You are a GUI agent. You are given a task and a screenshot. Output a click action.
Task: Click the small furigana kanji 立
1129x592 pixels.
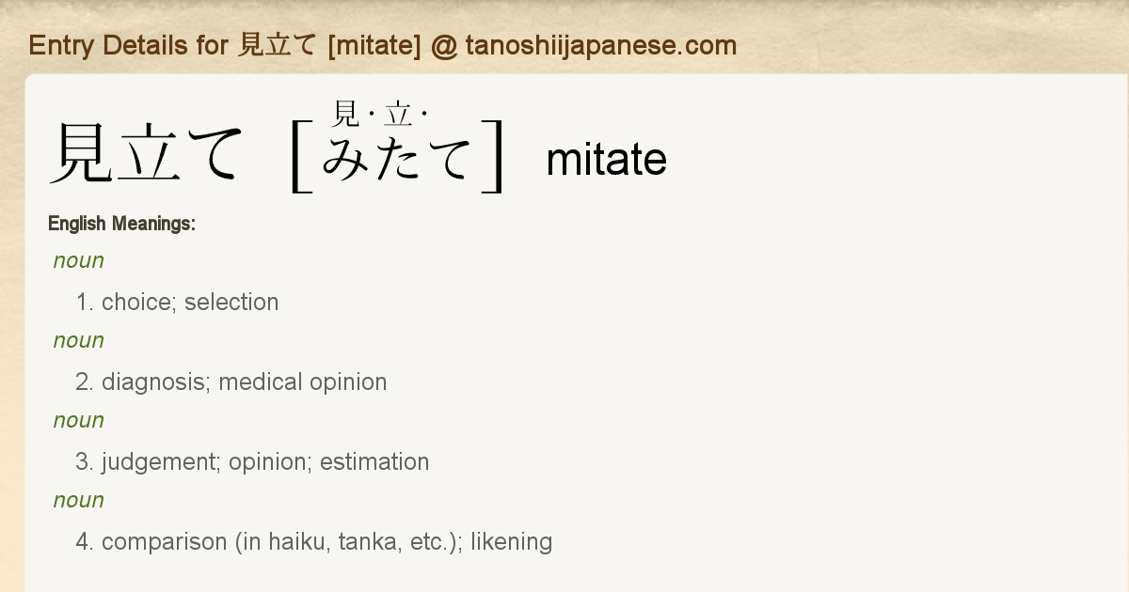pyautogui.click(x=398, y=115)
